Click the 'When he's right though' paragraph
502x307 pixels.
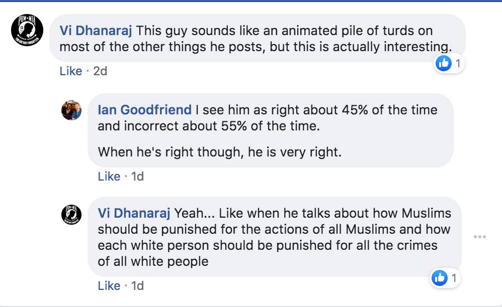(x=219, y=151)
